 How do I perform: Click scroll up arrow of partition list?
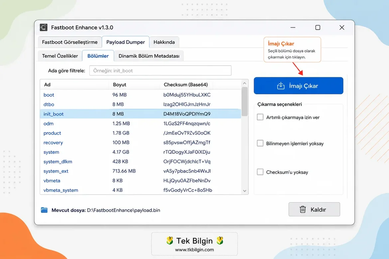coord(244,84)
